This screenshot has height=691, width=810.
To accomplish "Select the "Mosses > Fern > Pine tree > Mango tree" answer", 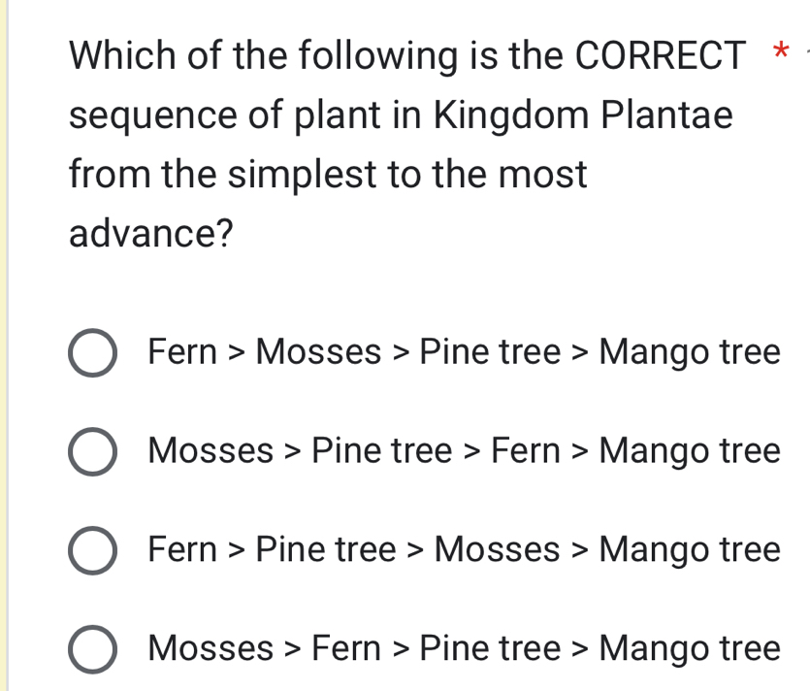I will pyautogui.click(x=466, y=648).
